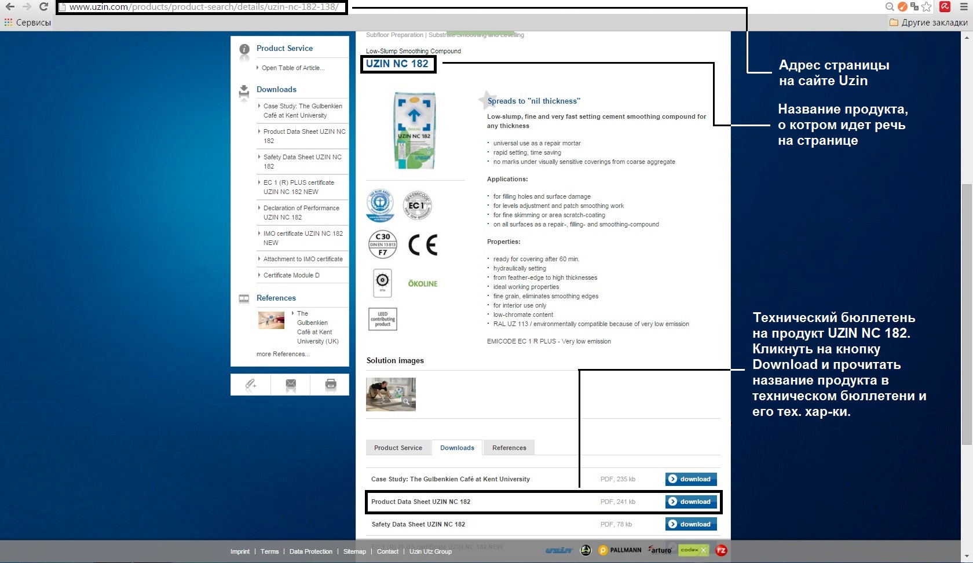Switch to the References tab
The height and width of the screenshot is (563, 973).
coord(509,448)
